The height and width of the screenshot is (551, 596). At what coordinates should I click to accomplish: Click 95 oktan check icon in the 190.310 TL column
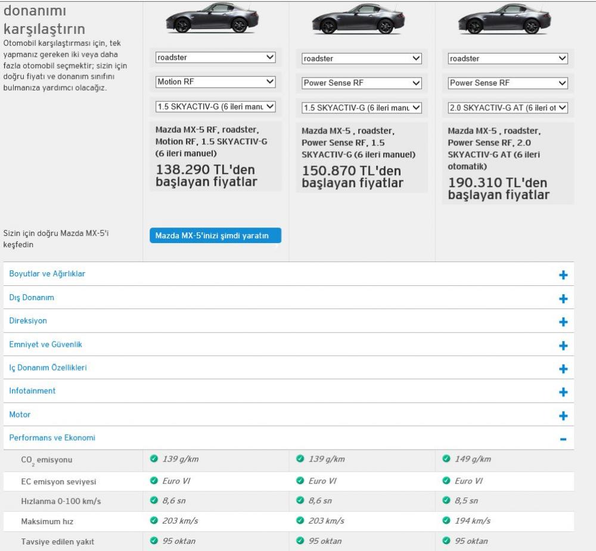(x=446, y=540)
